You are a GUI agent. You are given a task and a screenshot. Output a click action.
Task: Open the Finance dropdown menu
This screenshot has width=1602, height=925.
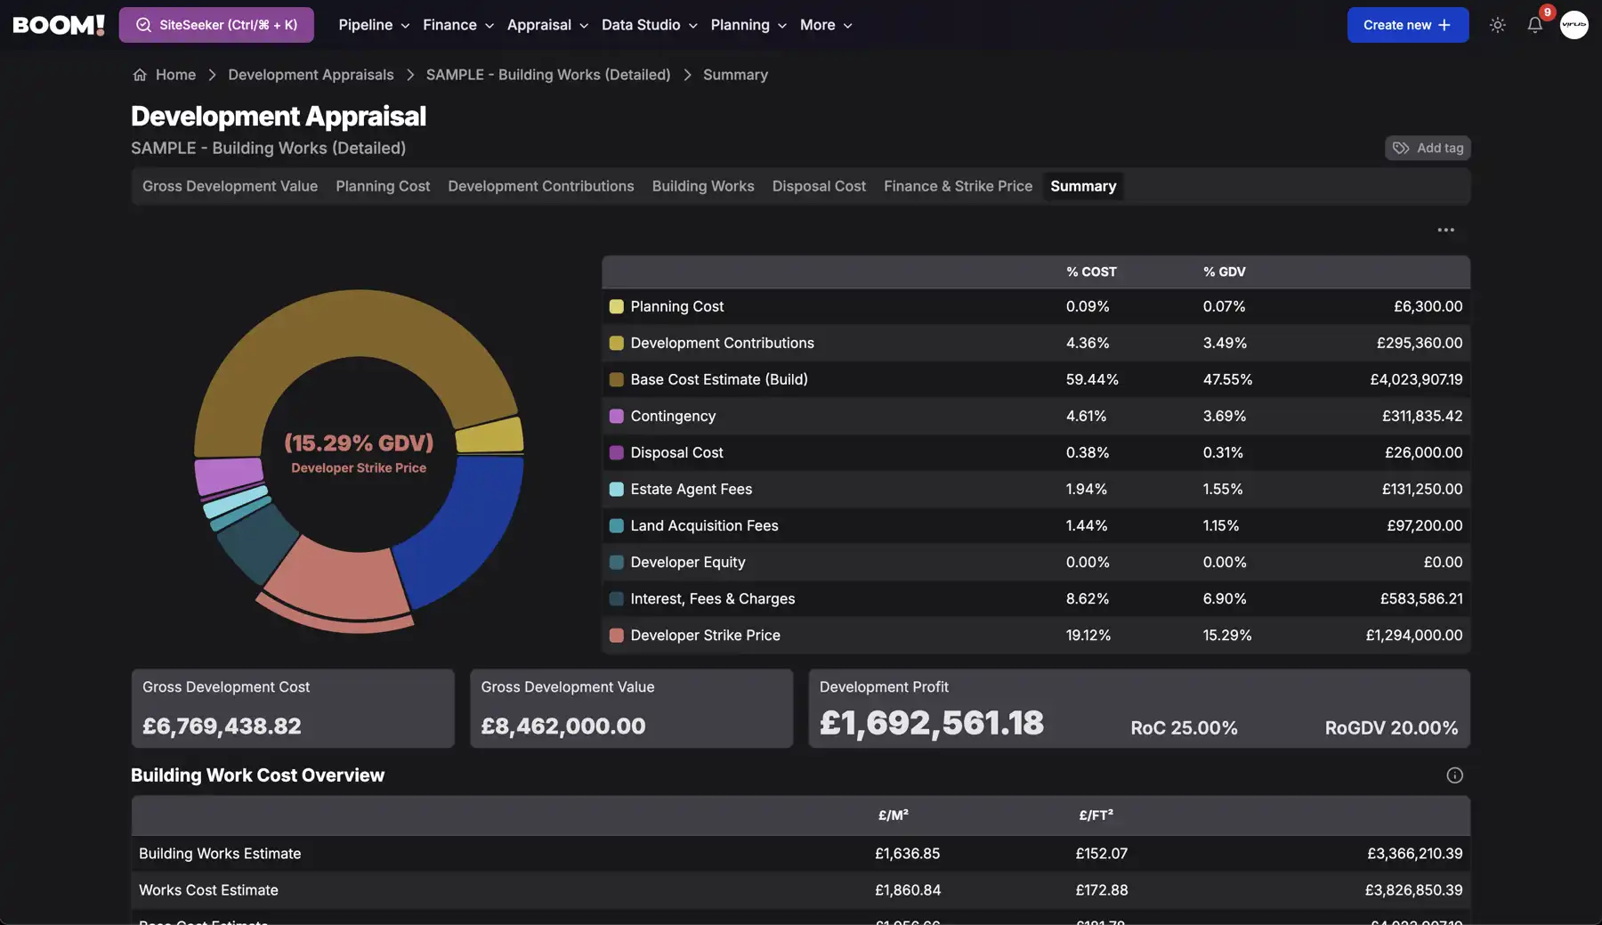click(x=457, y=25)
